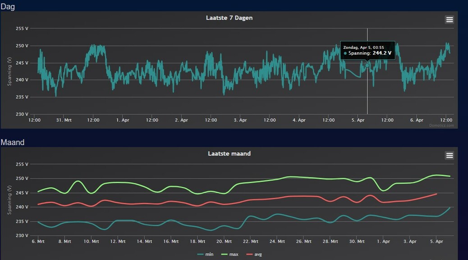The width and height of the screenshot is (468, 260).
Task: Click the "255 V" label in top chart
Action: [x=22, y=28]
